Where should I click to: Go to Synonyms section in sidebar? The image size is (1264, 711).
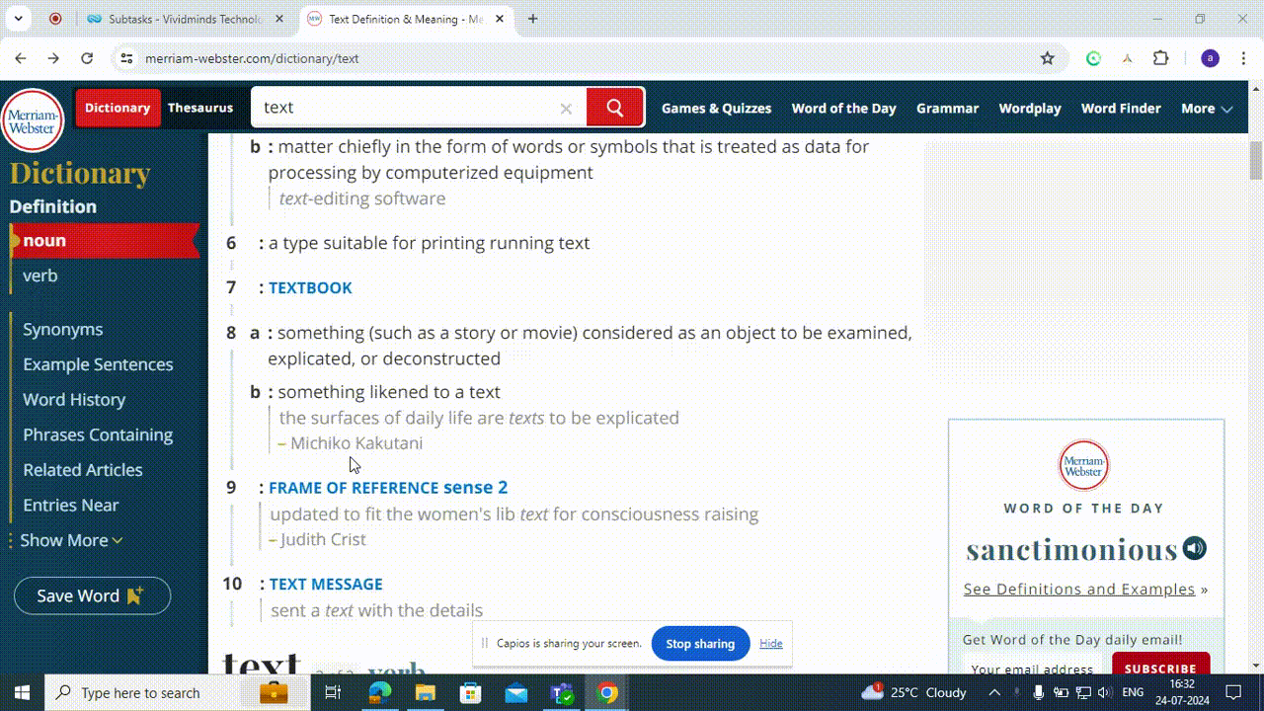click(63, 329)
